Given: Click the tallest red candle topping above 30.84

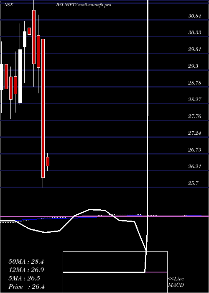Looking at the screenshot, I should point(34,37).
